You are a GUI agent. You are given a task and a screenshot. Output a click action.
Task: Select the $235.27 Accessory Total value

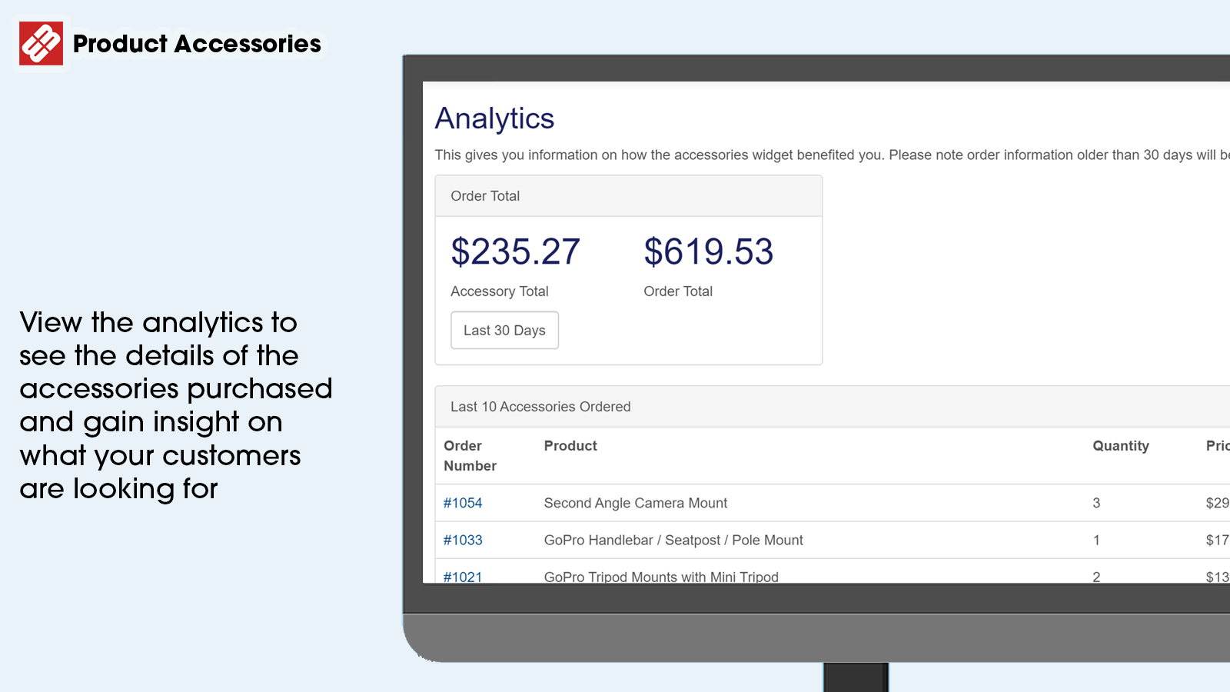(516, 251)
